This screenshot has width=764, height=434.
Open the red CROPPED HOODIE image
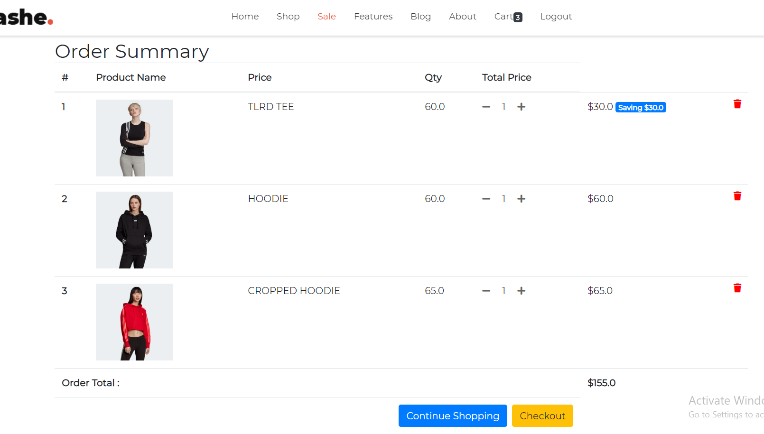pyautogui.click(x=134, y=322)
